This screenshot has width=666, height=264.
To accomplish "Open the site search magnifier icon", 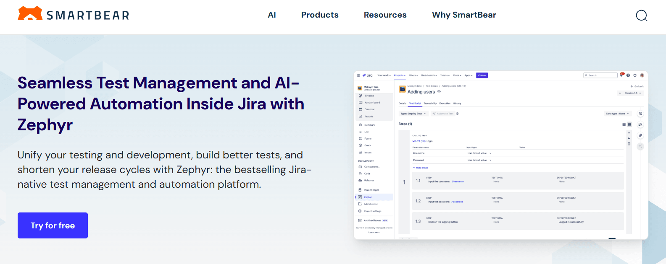I will pos(641,16).
